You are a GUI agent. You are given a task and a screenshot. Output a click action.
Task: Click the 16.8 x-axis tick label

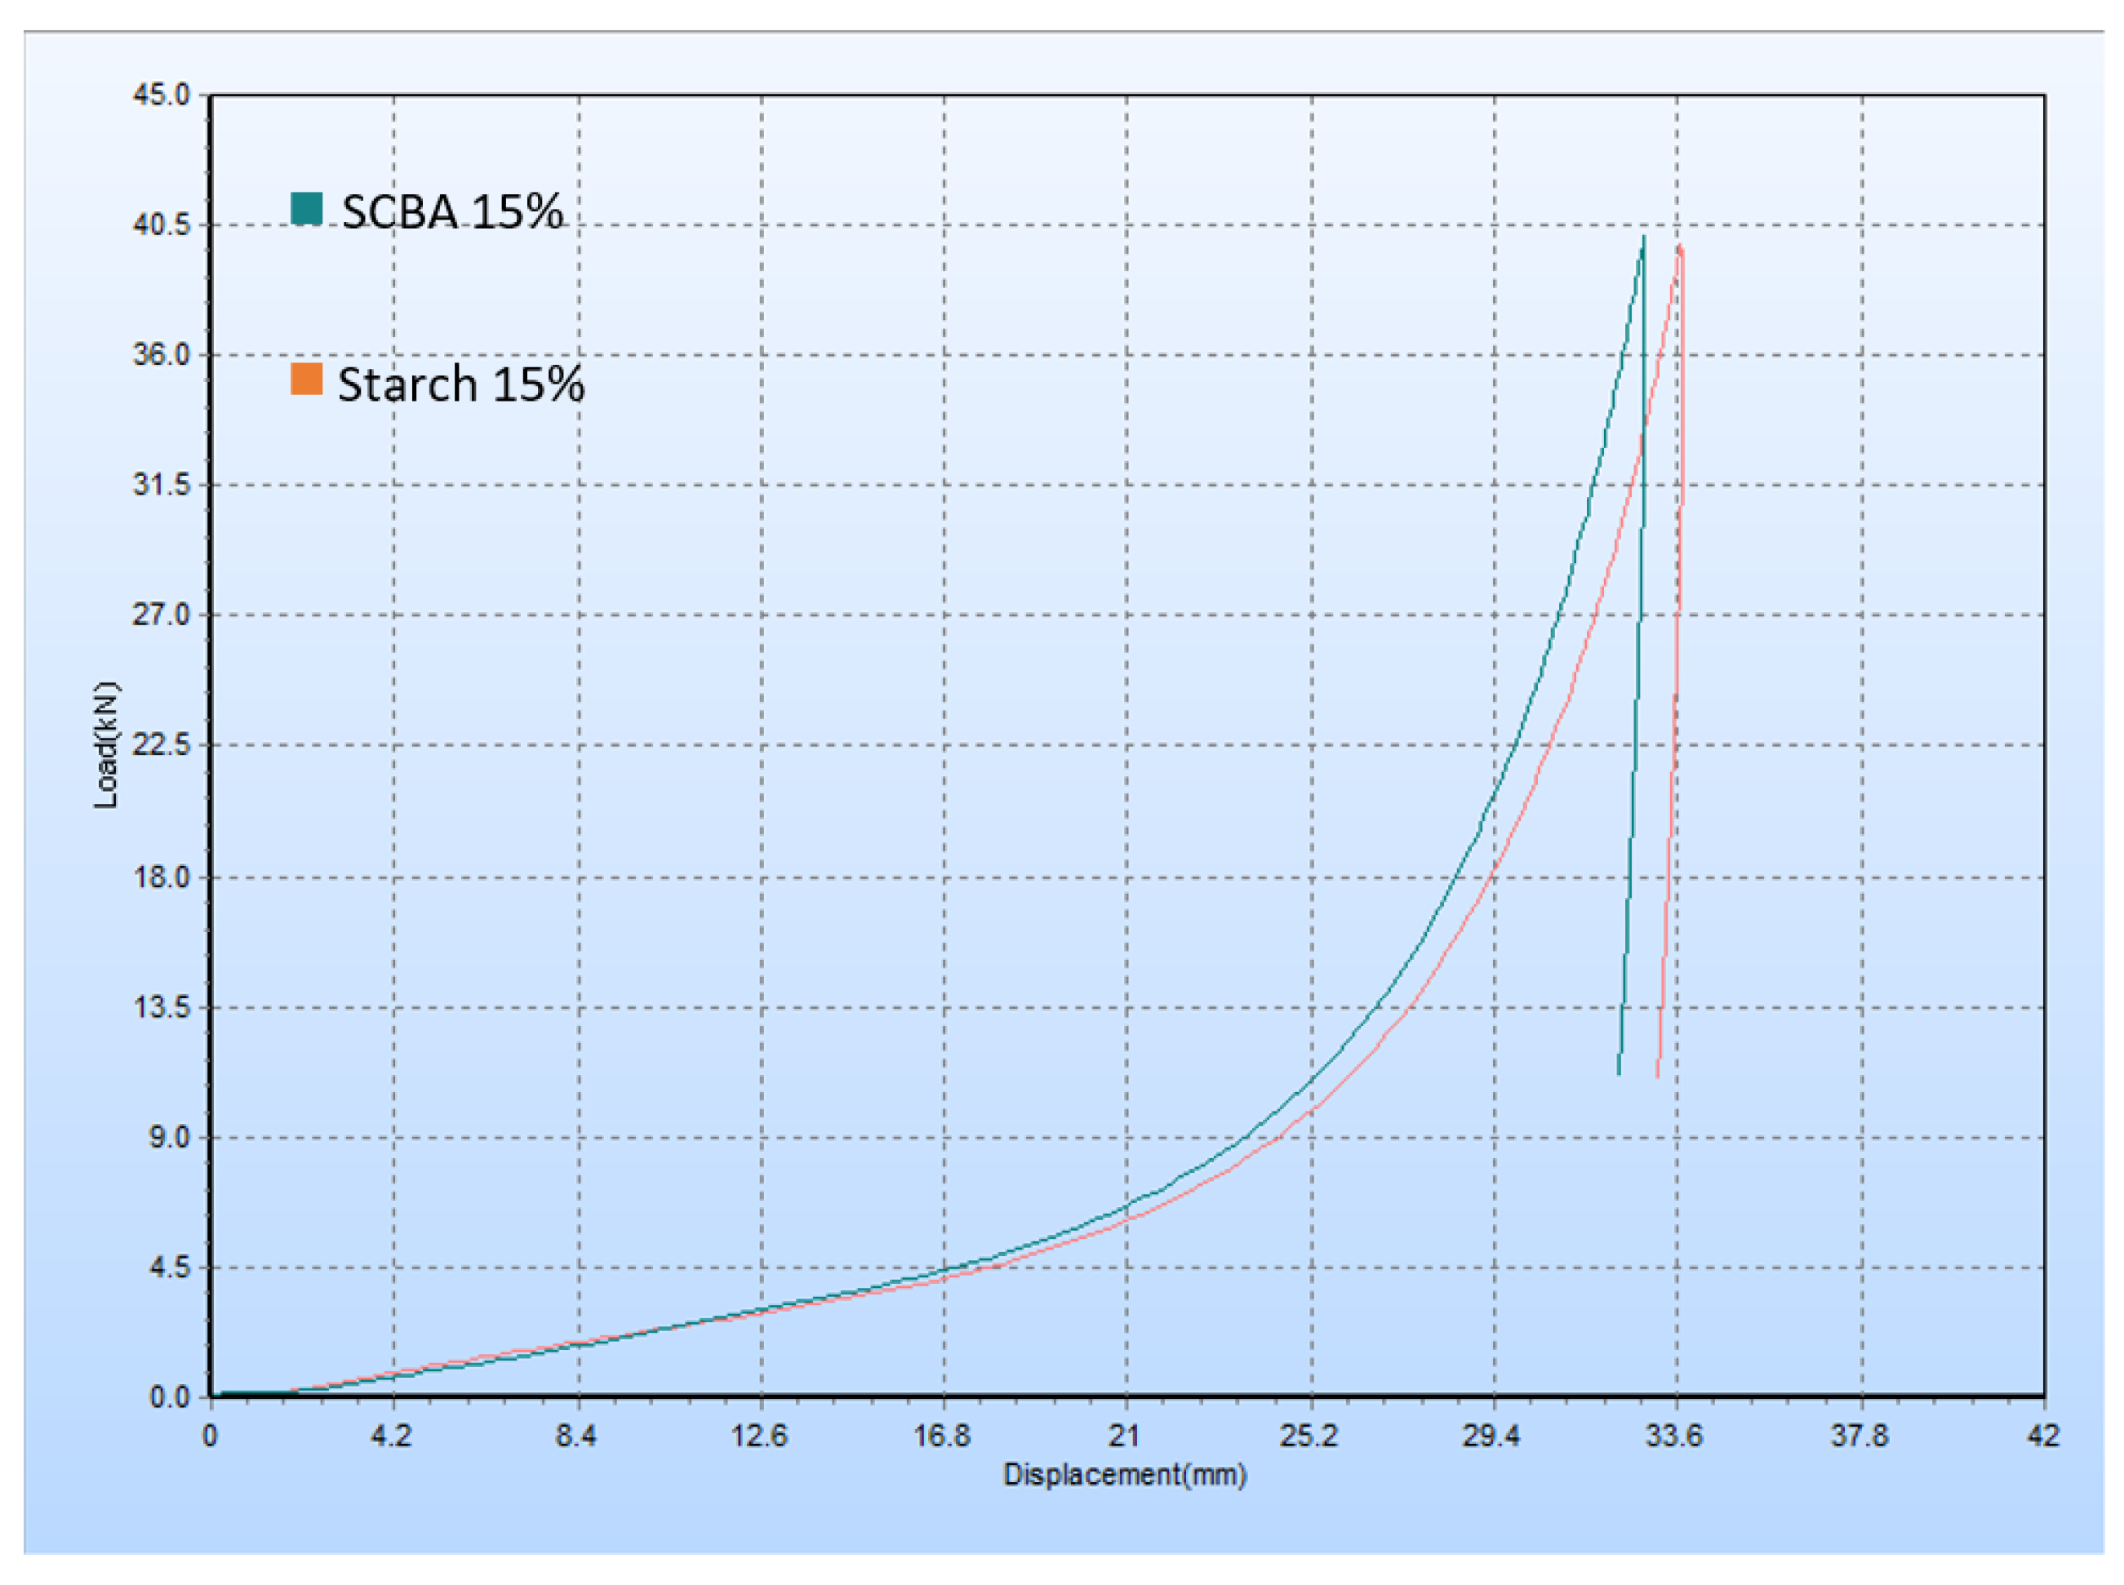942,1436
